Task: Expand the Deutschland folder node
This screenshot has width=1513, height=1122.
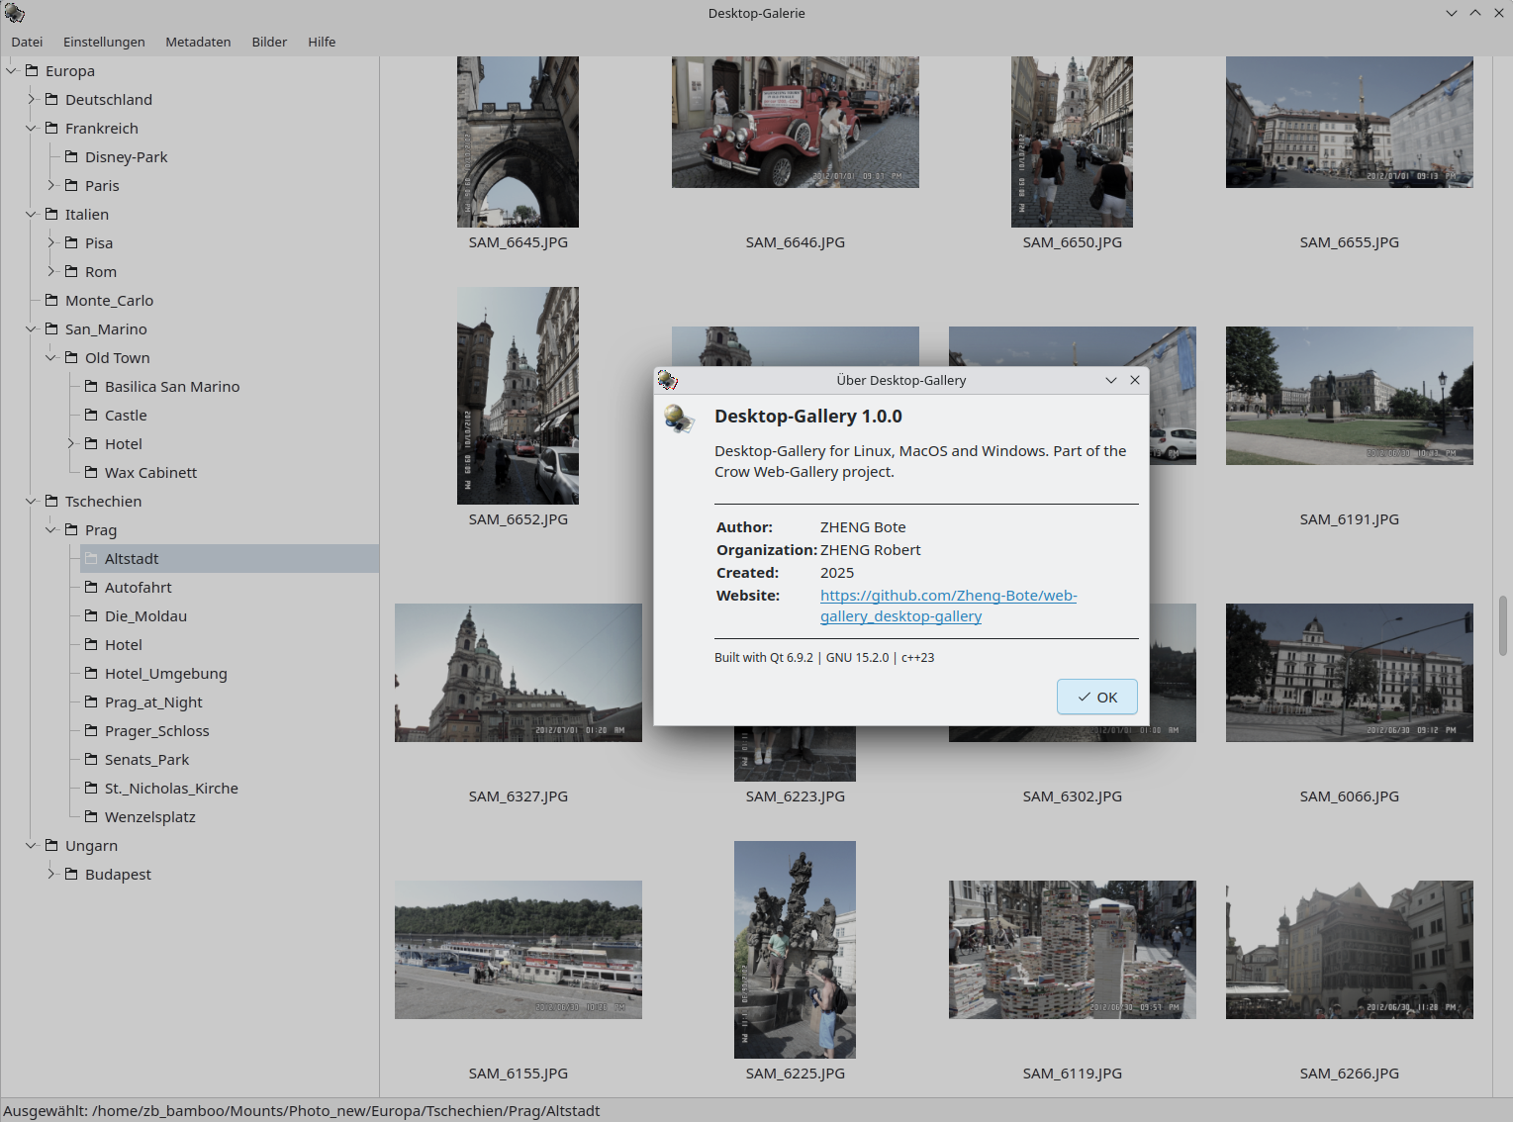Action: point(32,99)
